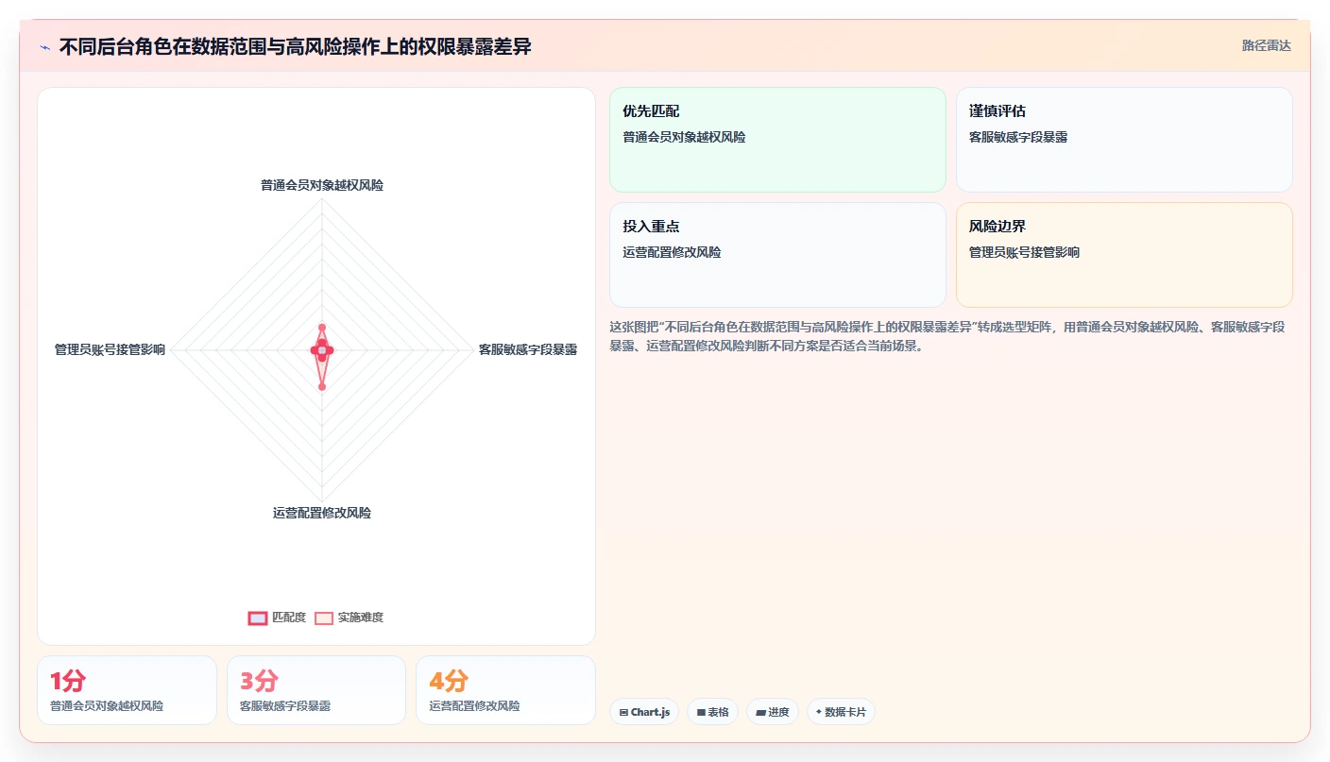This screenshot has height=762, width=1330.
Task: Open the 投入重点 card
Action: (777, 255)
